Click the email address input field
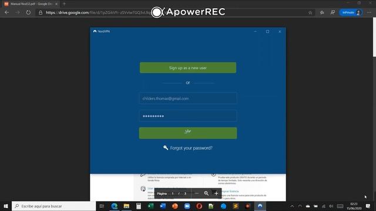376x211 pixels. click(188, 98)
